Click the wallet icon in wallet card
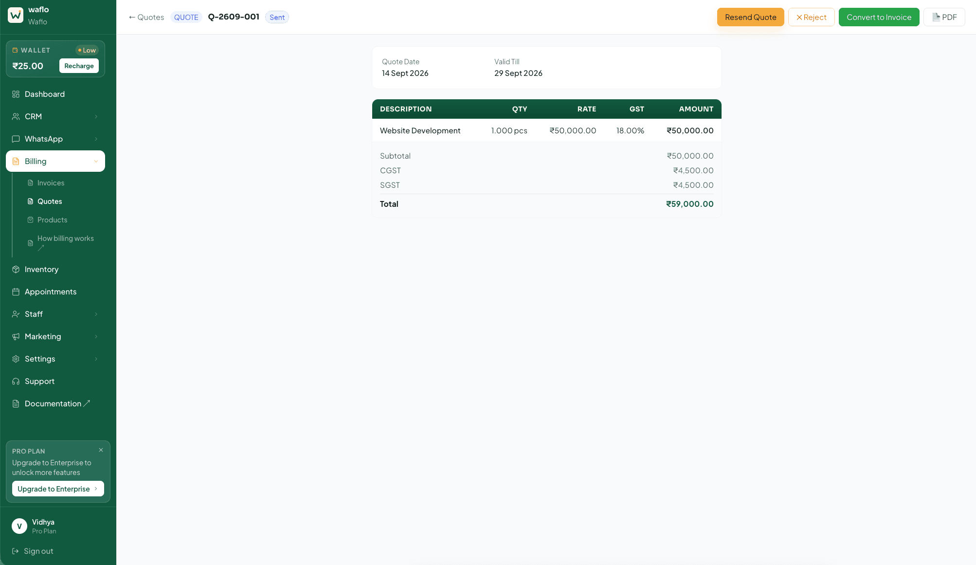The width and height of the screenshot is (976, 565). (15, 50)
